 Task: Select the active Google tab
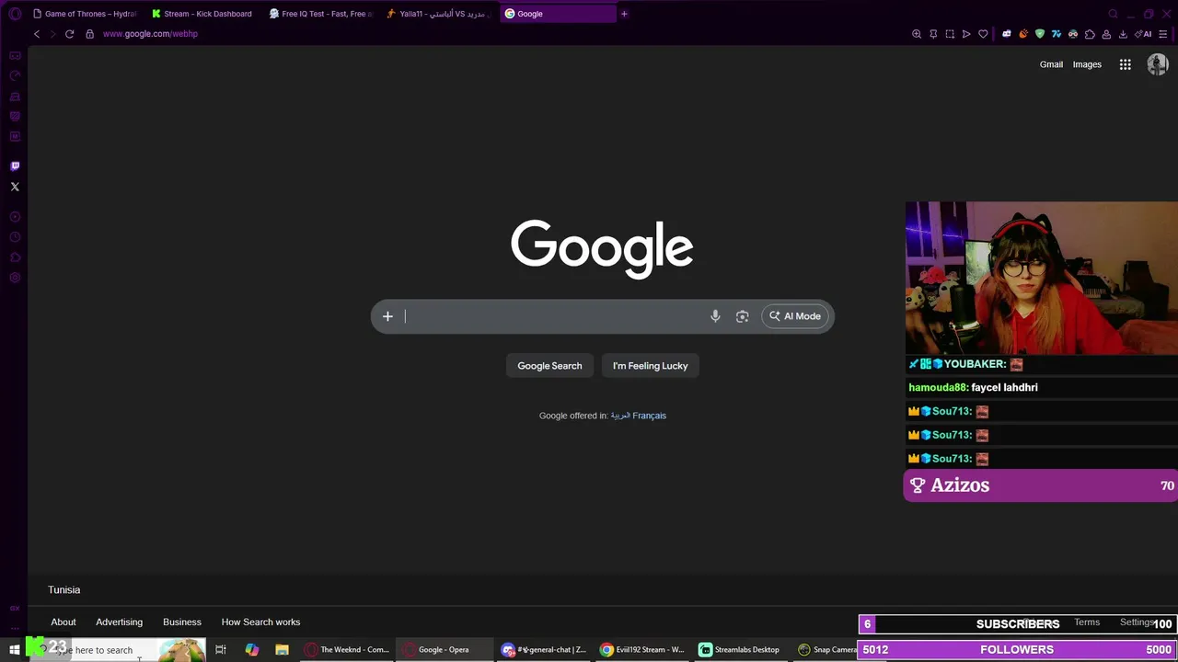tap(558, 14)
